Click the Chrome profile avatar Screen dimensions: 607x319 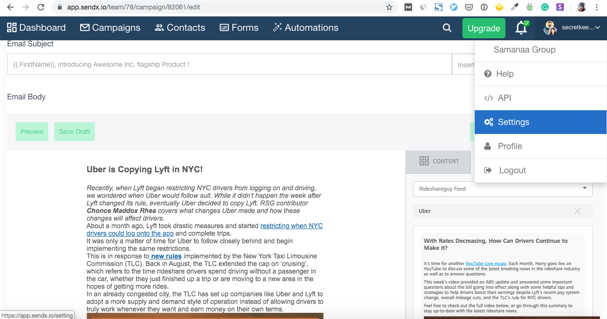click(581, 7)
